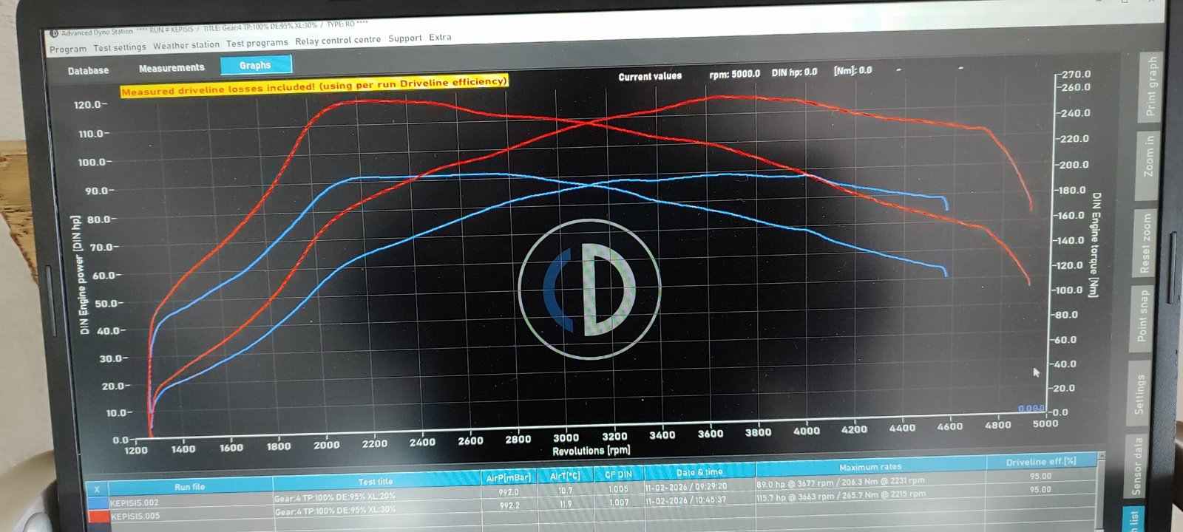Open the Sensor data side panel

pos(1136,465)
